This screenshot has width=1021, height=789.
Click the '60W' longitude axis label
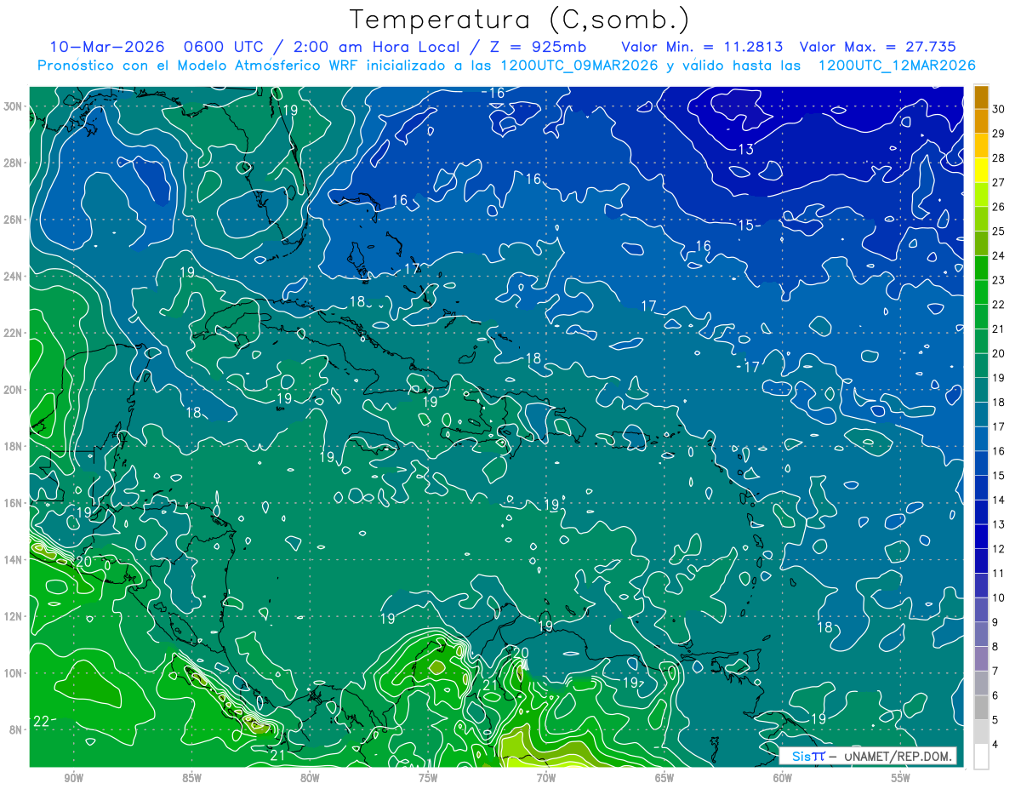[x=783, y=778]
